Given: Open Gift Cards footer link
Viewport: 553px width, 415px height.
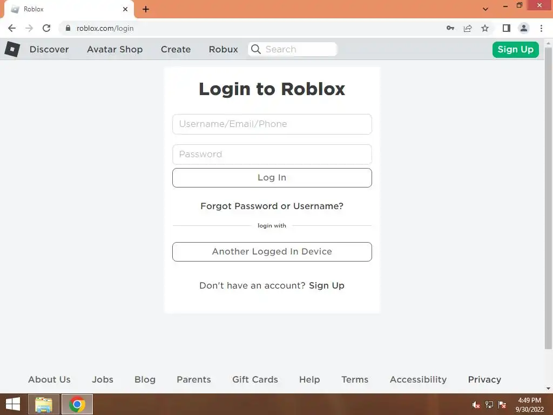Looking at the screenshot, I should point(255,379).
